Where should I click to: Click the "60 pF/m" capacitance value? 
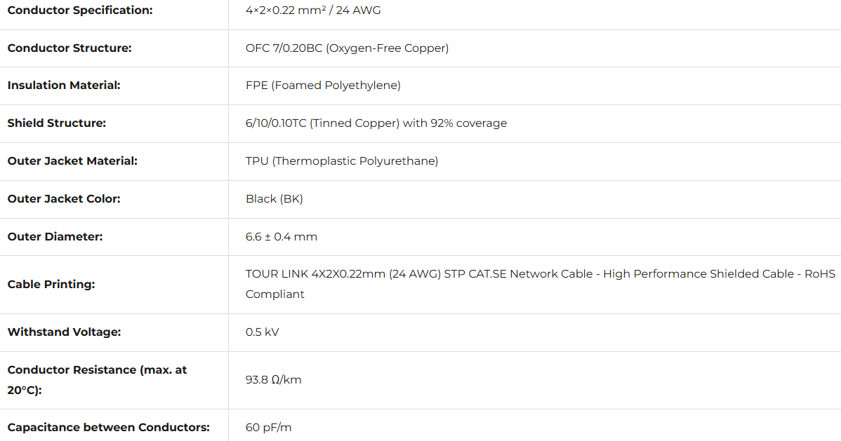click(x=268, y=428)
